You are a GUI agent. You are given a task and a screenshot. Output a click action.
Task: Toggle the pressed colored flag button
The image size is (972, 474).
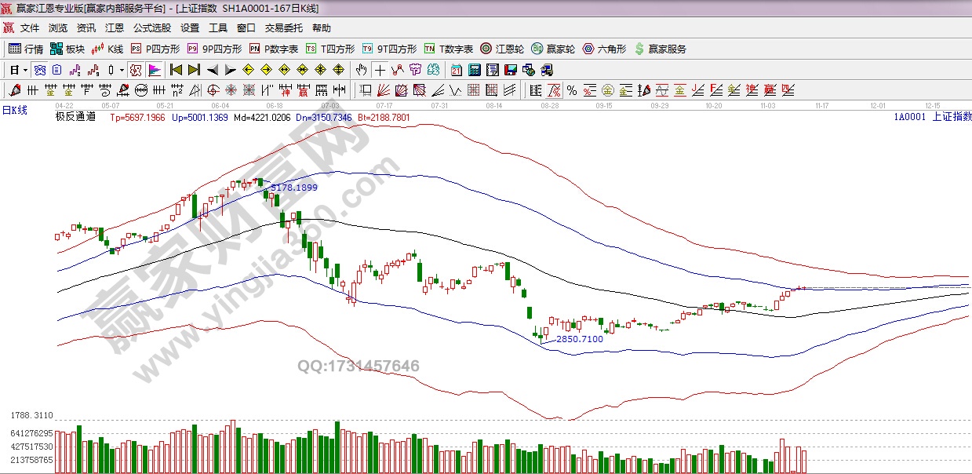(x=154, y=70)
